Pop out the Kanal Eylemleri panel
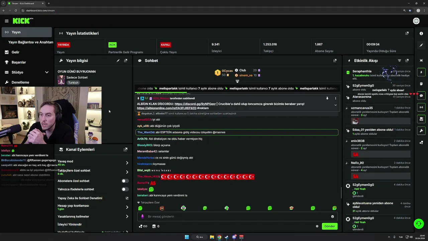428x241 pixels. 125,150
